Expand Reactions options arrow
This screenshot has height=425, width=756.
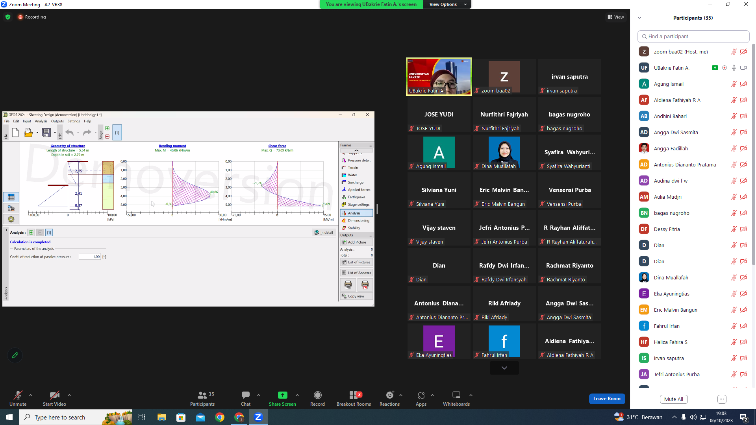(x=401, y=395)
